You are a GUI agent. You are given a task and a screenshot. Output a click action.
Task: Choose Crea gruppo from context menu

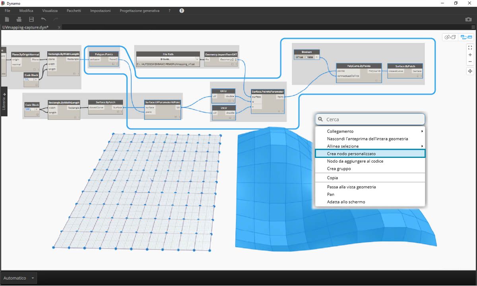pos(370,169)
